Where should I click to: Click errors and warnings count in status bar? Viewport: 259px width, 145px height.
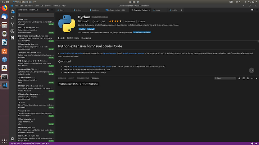pyautogui.click(x=45, y=144)
